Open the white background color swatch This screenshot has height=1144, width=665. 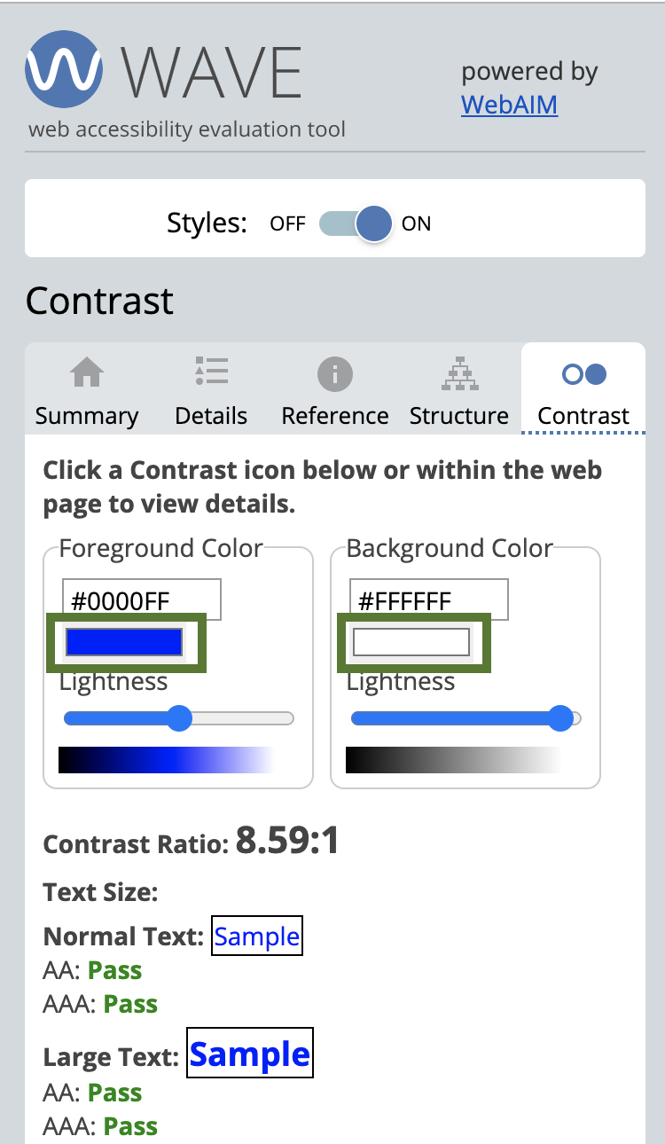[411, 642]
